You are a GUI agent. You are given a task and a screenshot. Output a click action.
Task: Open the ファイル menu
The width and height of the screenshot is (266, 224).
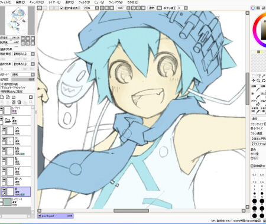[5, 2]
